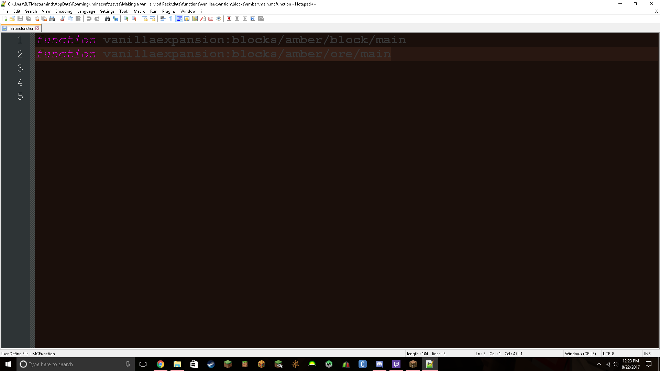Click the Open file folder icon
The image size is (660, 371).
[12, 19]
